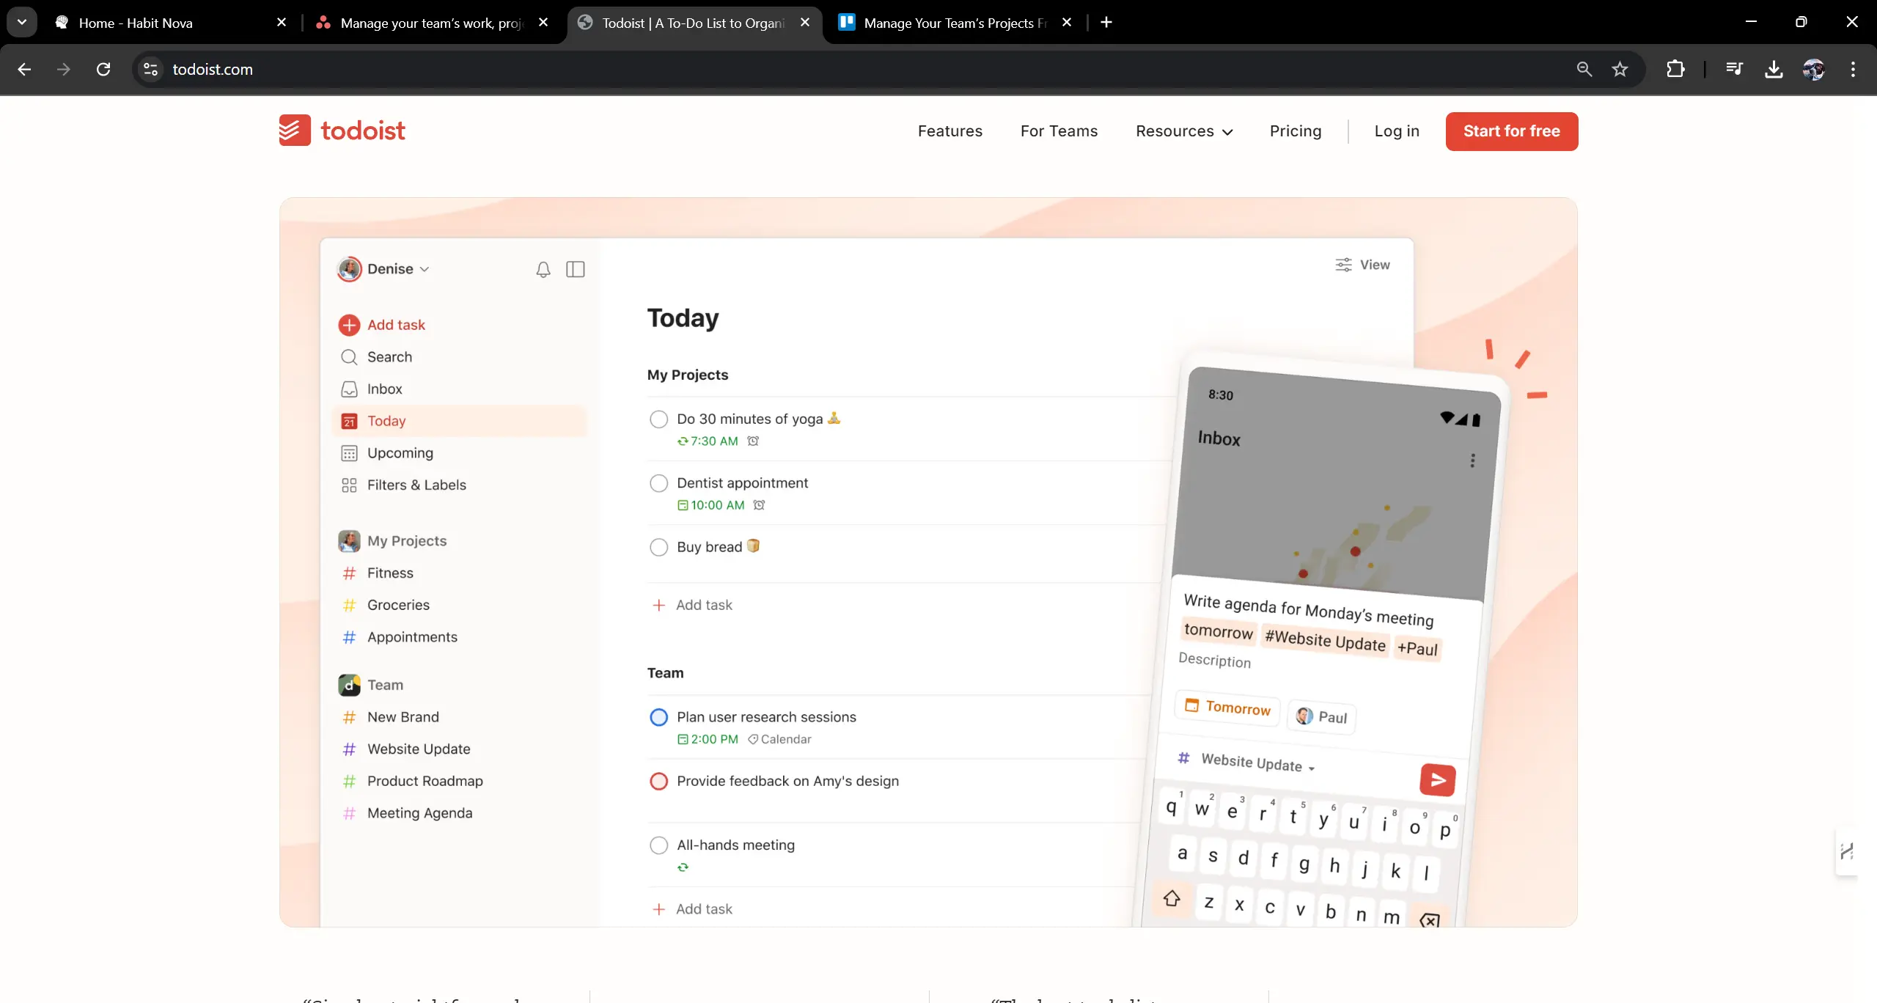
Task: Switch to the Trello Manage Your Team's Projects tab
Action: 955,23
